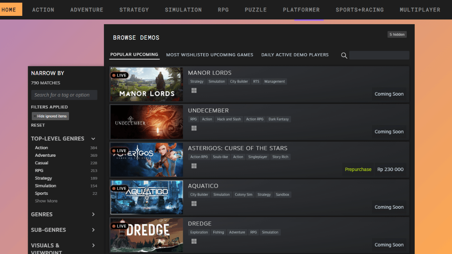The image size is (452, 254).
Task: Open Undecember game thumbnail
Action: [147, 122]
